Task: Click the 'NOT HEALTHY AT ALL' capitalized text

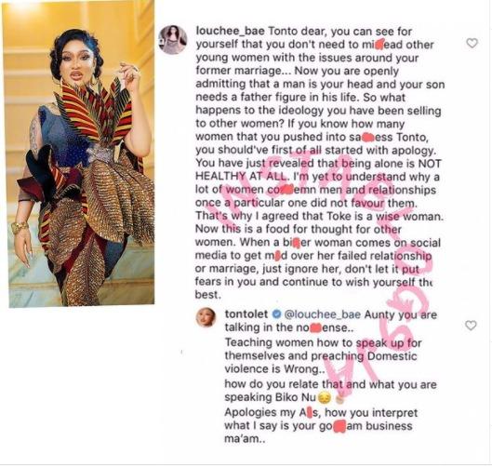Action: coord(318,170)
